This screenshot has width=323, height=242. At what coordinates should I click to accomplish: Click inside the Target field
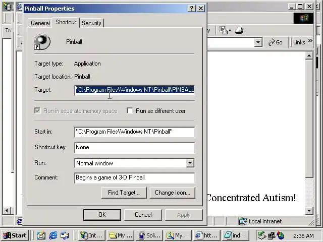(135, 90)
